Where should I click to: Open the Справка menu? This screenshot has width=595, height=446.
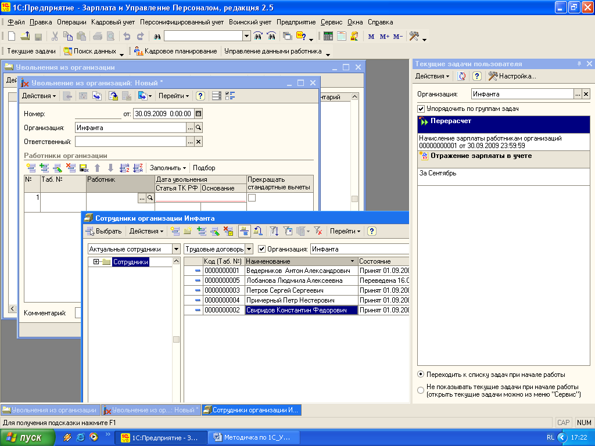click(380, 22)
